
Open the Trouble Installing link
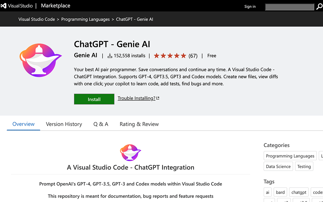coord(136,98)
